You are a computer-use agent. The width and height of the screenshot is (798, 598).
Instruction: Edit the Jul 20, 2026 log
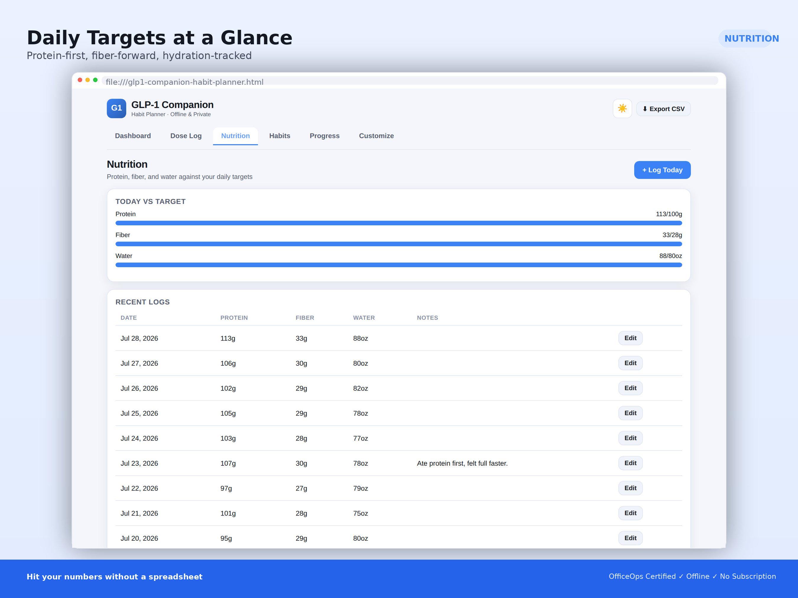pyautogui.click(x=630, y=538)
